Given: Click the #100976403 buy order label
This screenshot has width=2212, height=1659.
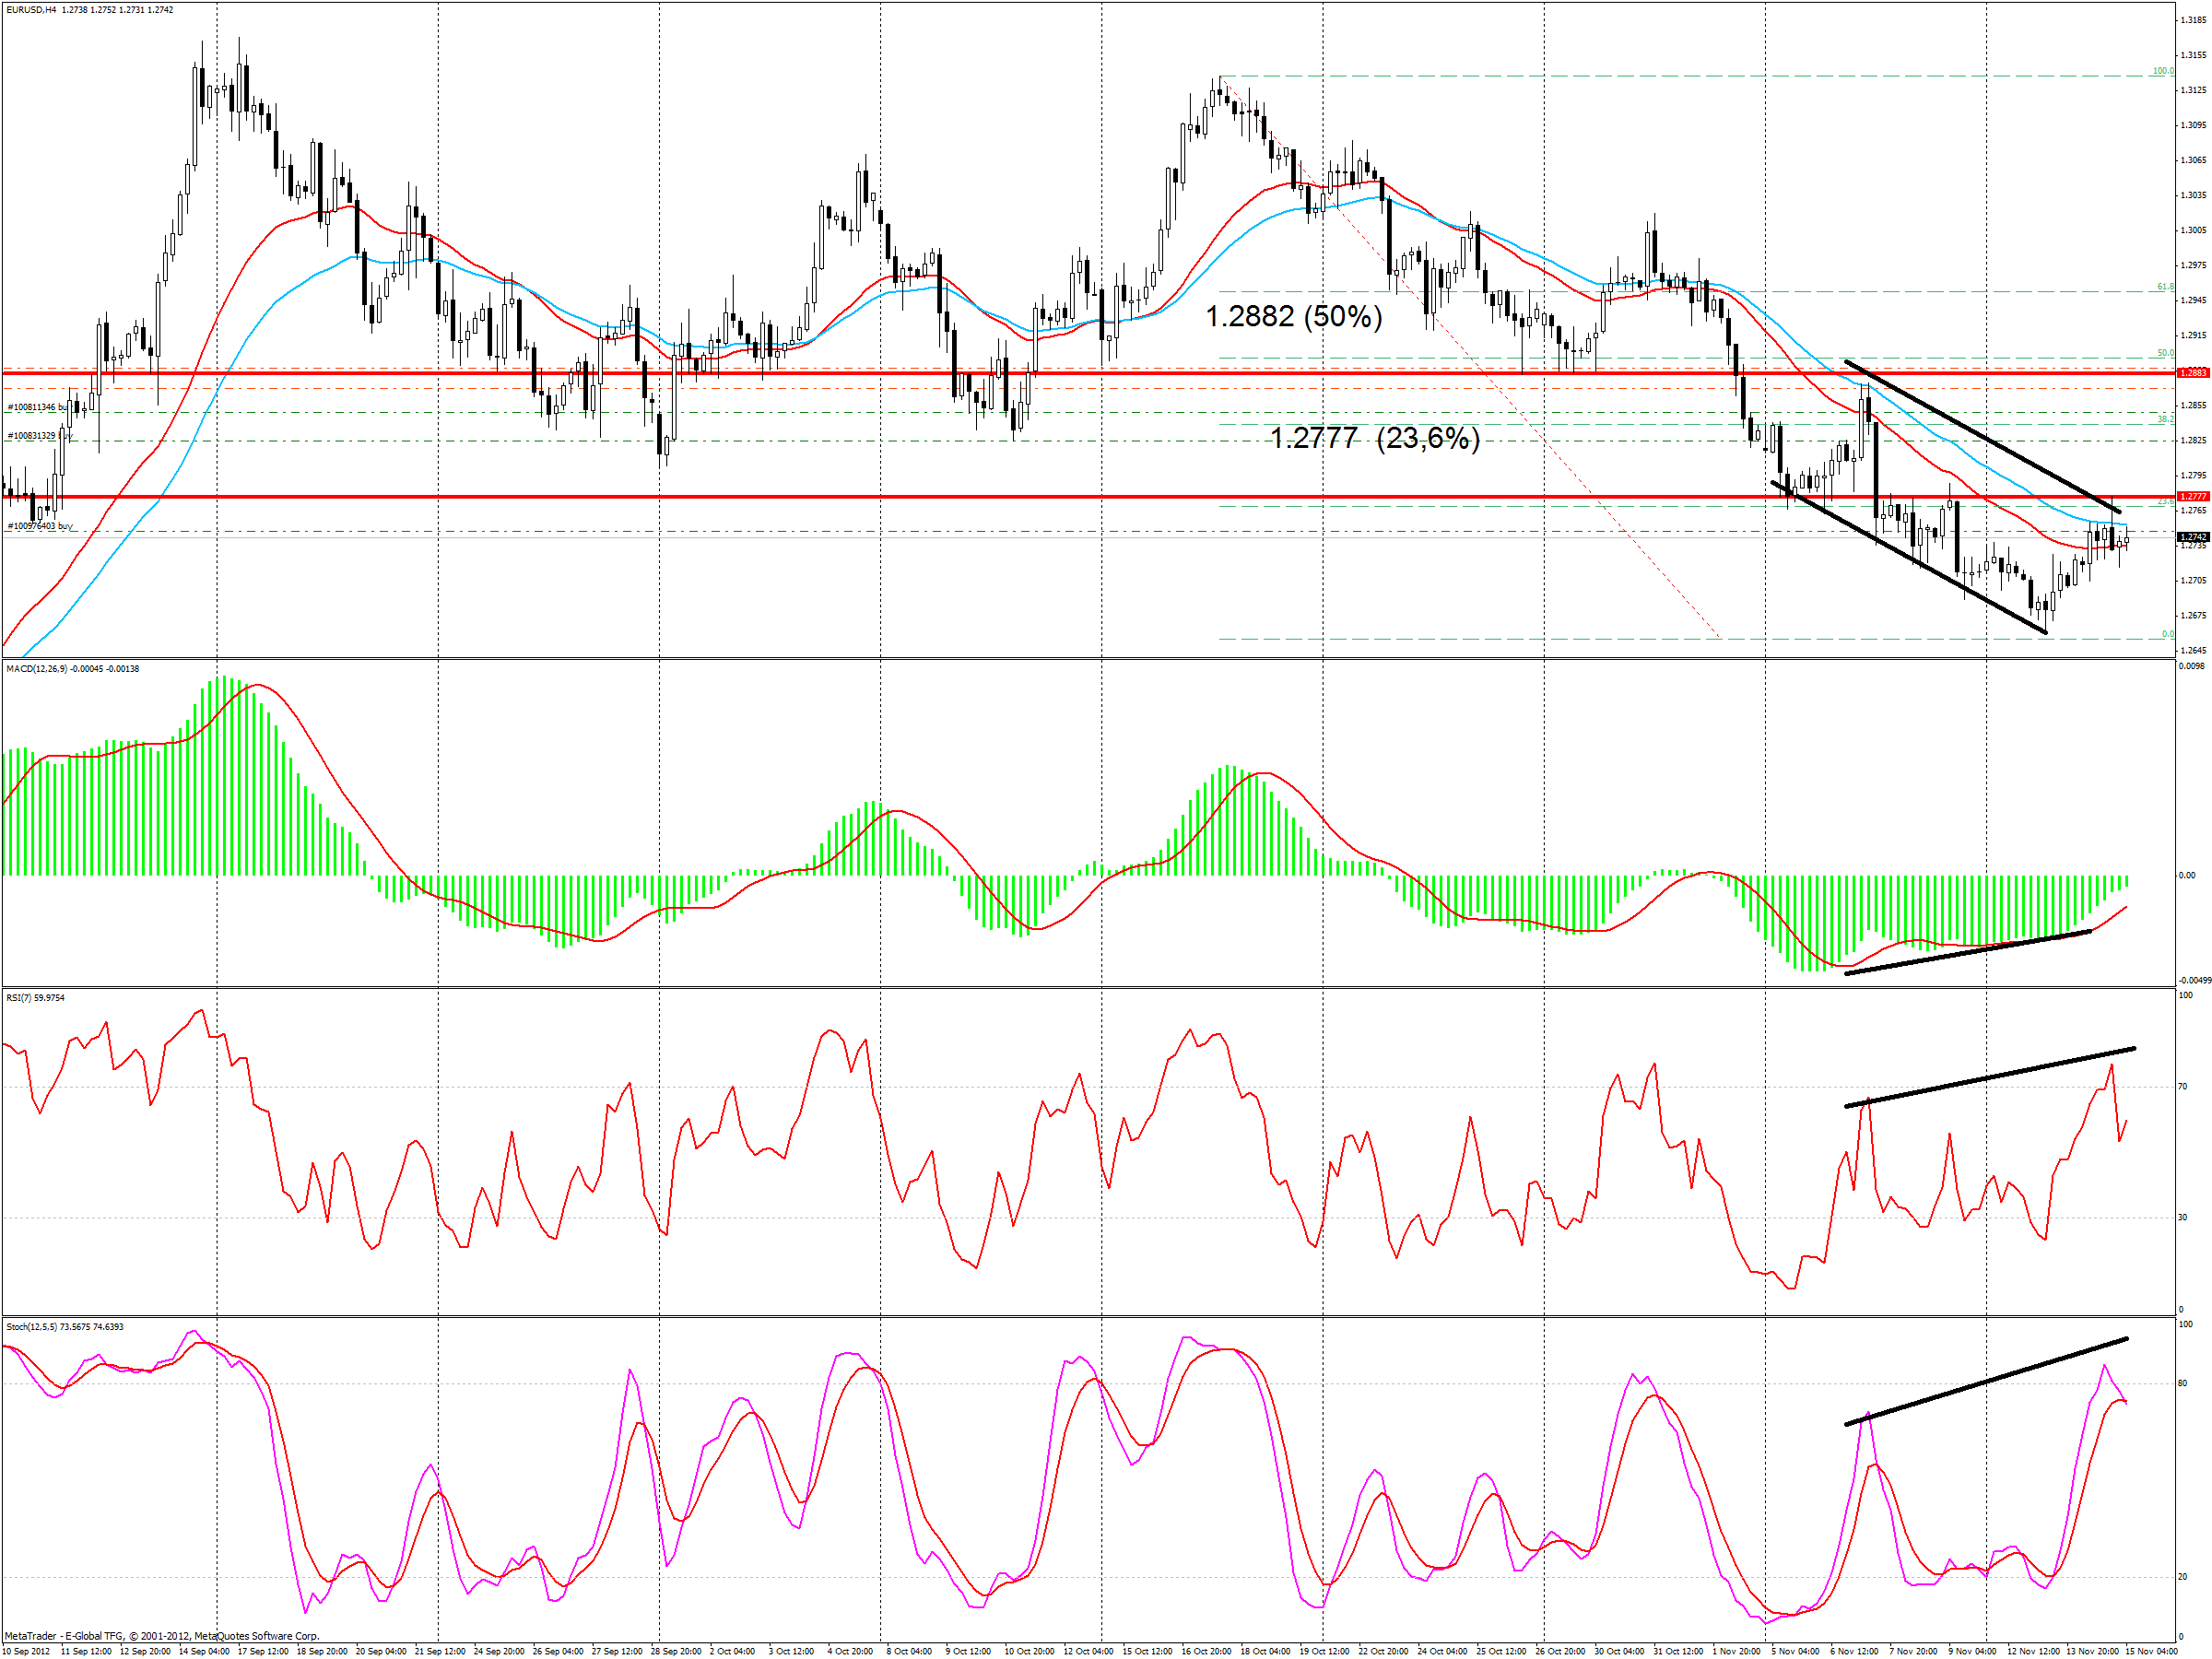Looking at the screenshot, I should point(40,526).
